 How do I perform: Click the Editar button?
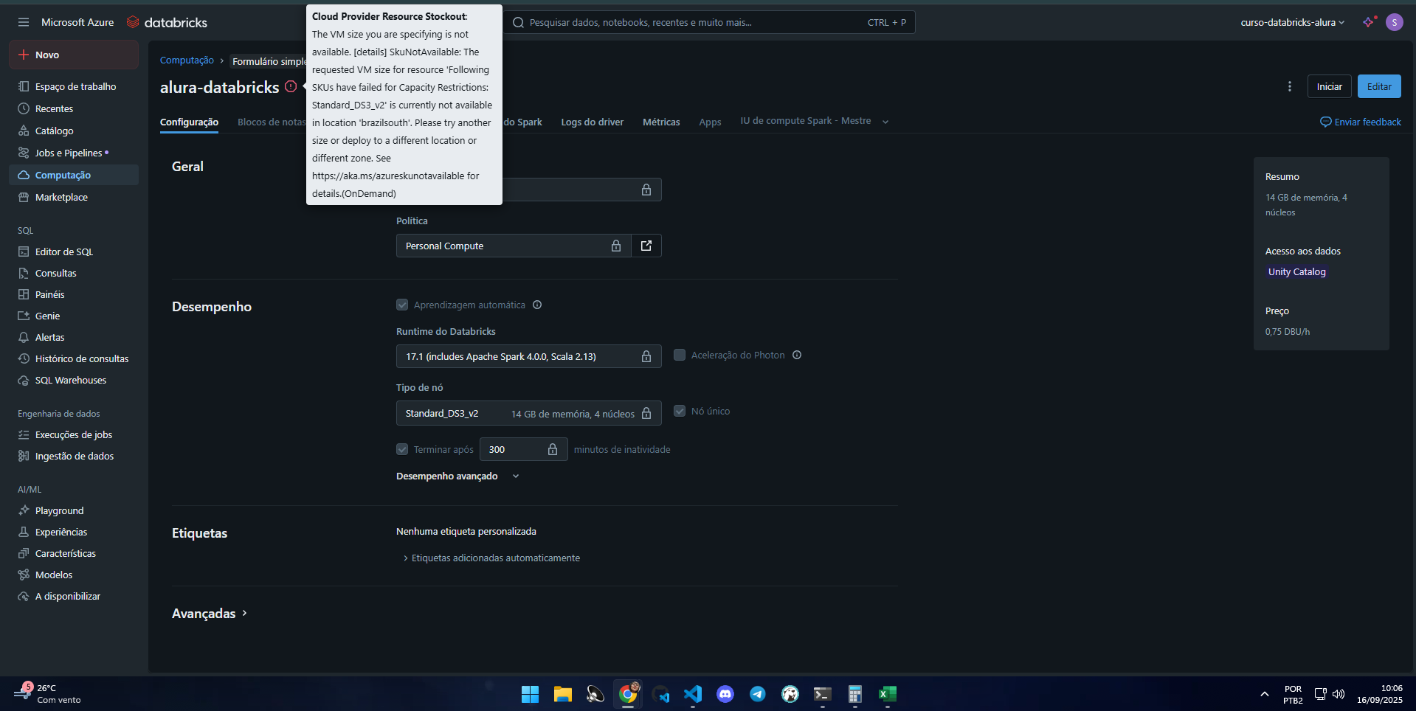1379,86
